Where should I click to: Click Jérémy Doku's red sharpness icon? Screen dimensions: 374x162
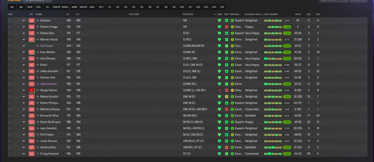[226, 147]
